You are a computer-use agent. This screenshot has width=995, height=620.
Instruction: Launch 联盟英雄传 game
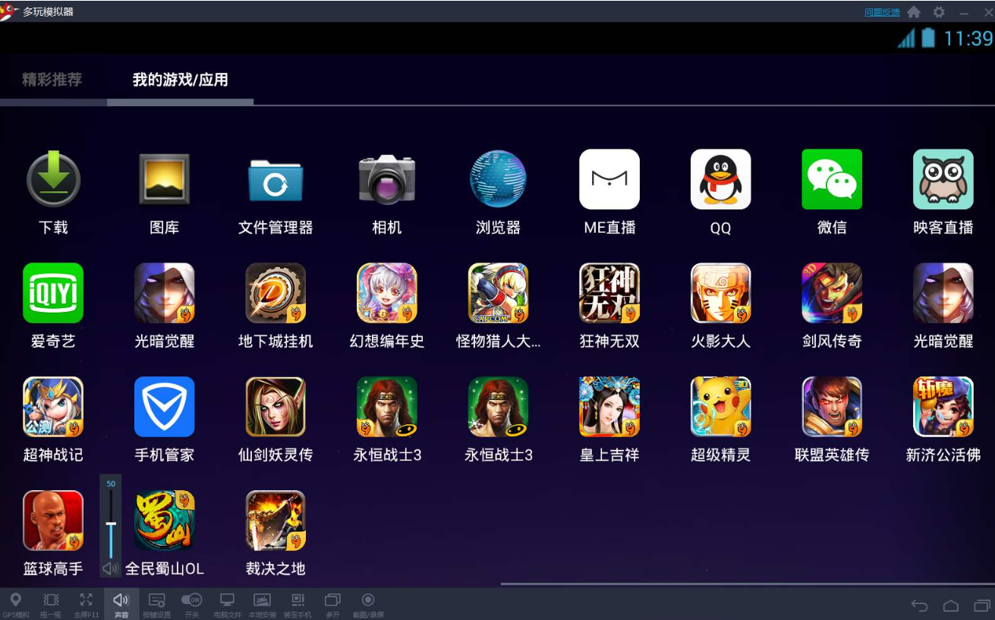tap(832, 407)
